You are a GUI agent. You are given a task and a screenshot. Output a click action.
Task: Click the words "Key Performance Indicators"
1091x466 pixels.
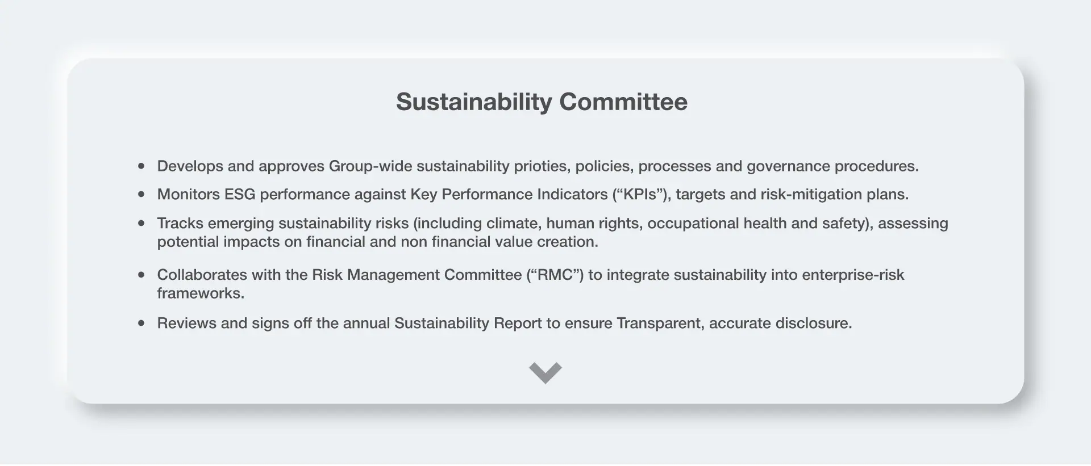pos(509,195)
